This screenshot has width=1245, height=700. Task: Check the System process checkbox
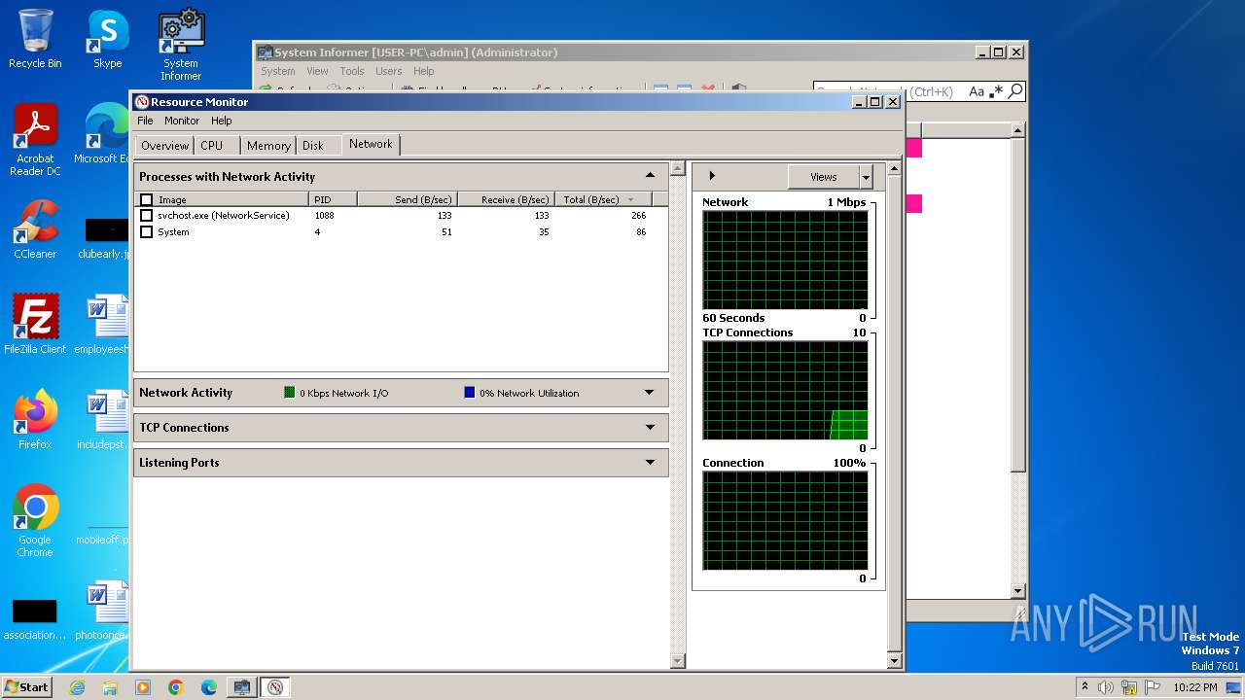click(x=147, y=232)
